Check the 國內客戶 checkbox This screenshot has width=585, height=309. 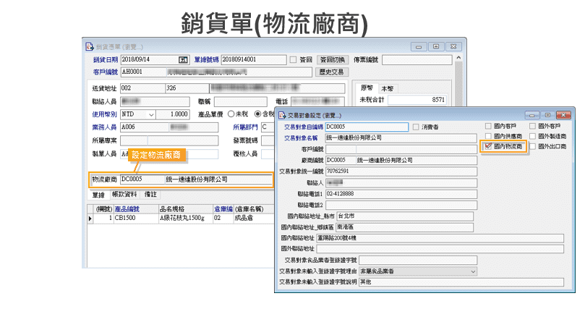coord(488,126)
